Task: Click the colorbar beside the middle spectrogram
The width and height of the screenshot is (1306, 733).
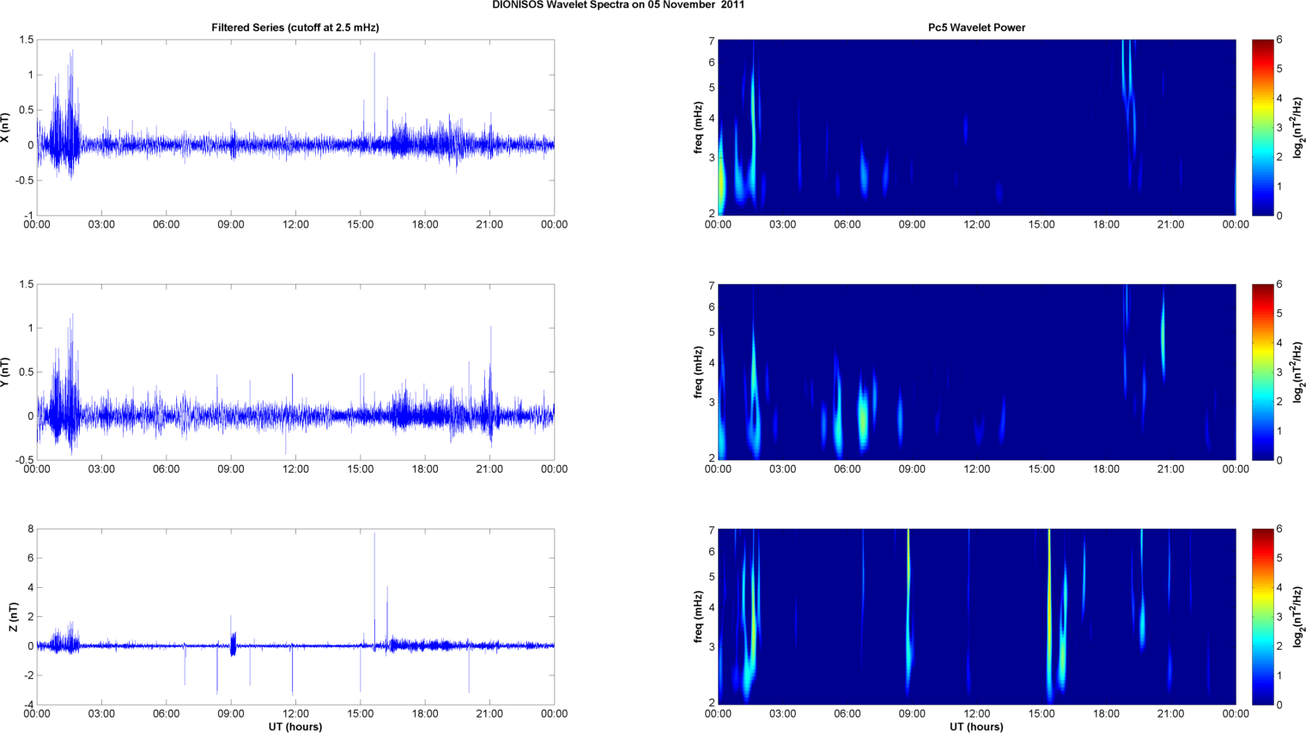Action: tap(1262, 372)
